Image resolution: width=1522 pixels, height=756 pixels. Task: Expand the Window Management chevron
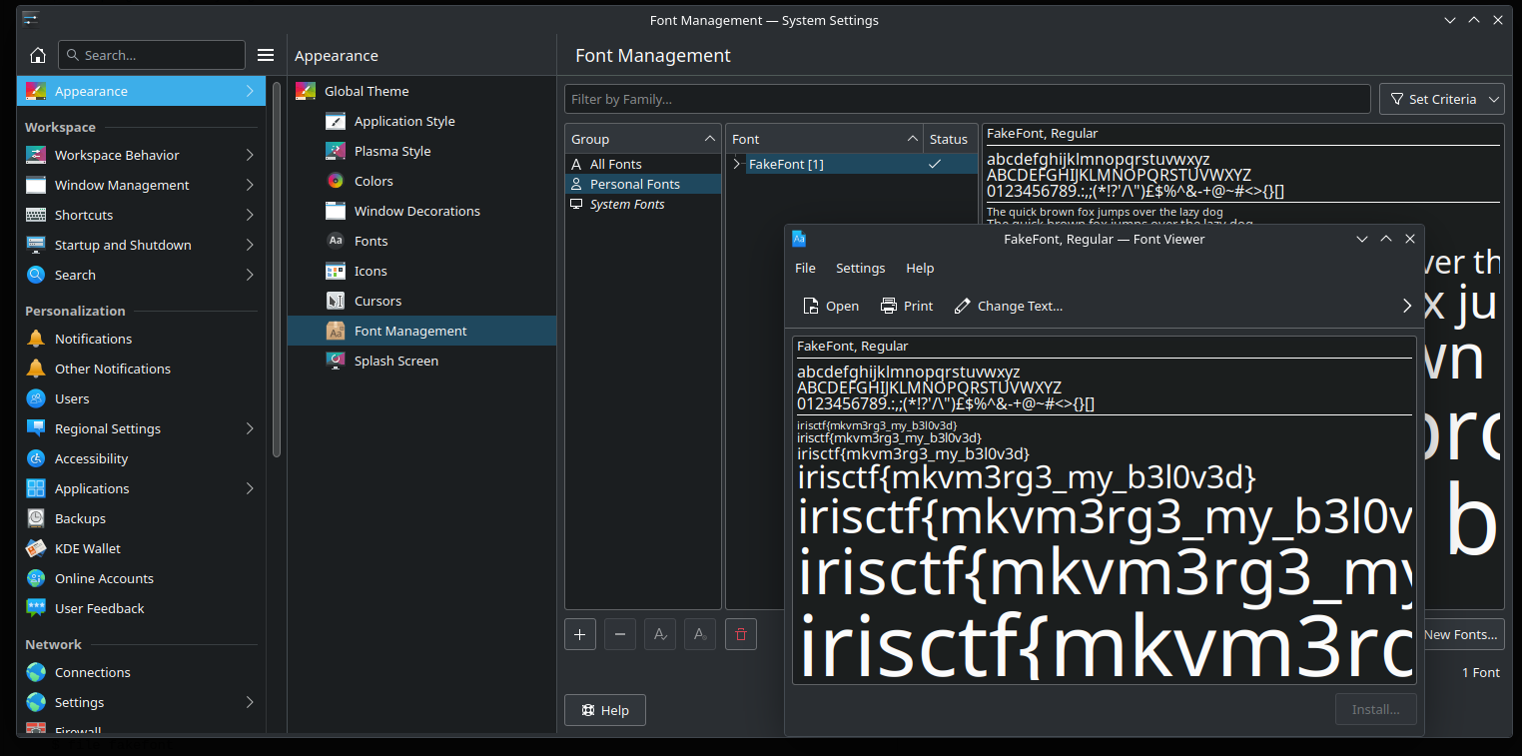point(250,185)
